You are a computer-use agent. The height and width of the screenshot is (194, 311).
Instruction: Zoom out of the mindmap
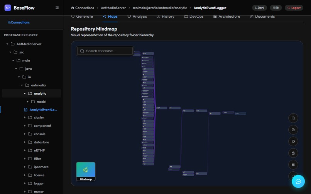pyautogui.click(x=293, y=130)
